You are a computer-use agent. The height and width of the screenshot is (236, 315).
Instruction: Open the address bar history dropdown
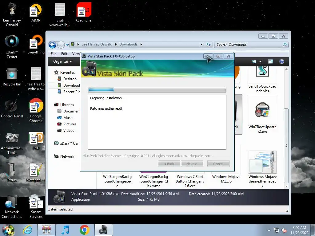point(201,45)
